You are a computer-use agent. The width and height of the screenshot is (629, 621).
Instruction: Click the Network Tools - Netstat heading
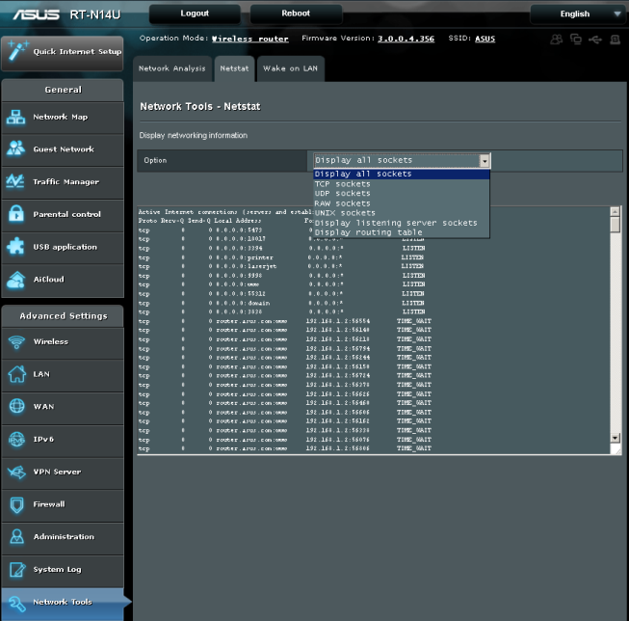pyautogui.click(x=200, y=106)
